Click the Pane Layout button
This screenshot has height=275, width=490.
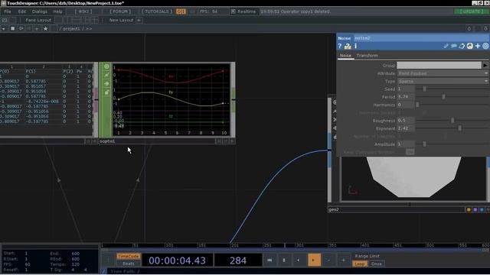[38, 20]
